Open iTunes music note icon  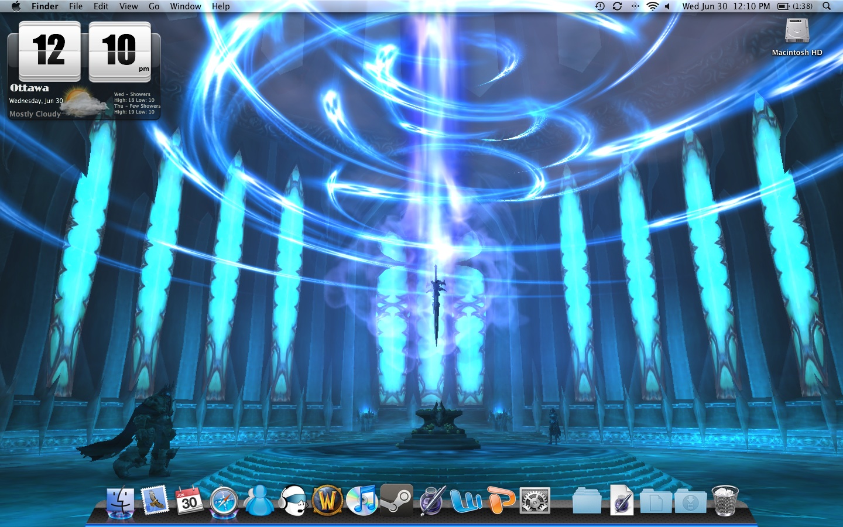(x=362, y=501)
